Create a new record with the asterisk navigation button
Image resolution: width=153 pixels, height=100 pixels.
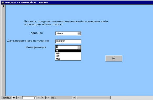pyautogui.click(x=48, y=98)
